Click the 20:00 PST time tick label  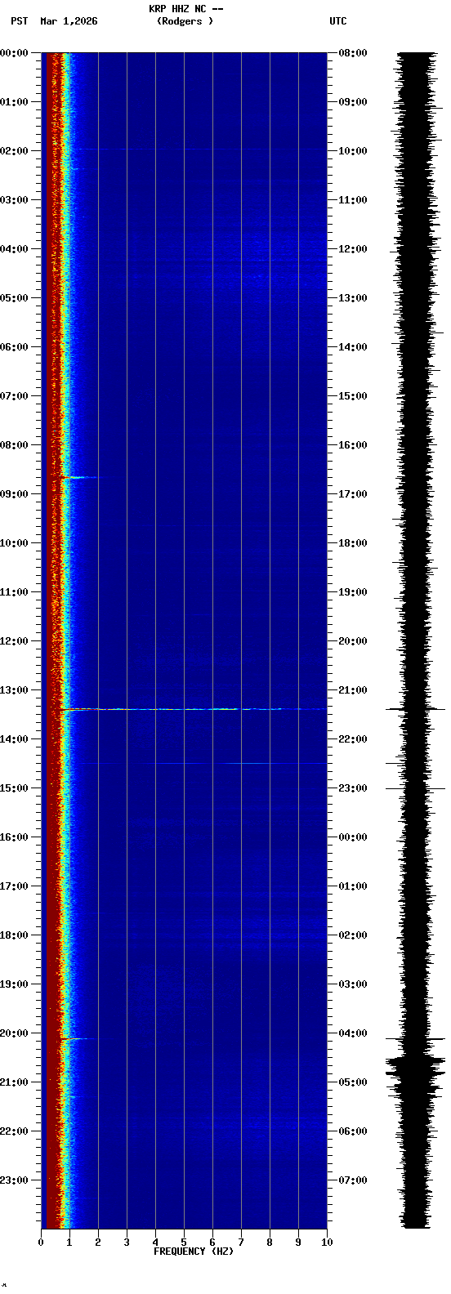(14, 1033)
